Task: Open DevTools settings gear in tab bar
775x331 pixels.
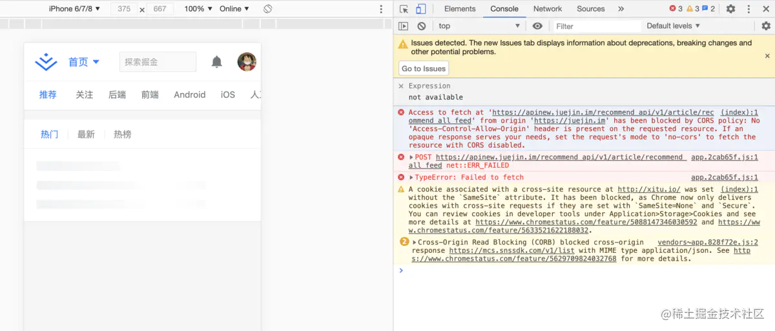Action: [730, 9]
